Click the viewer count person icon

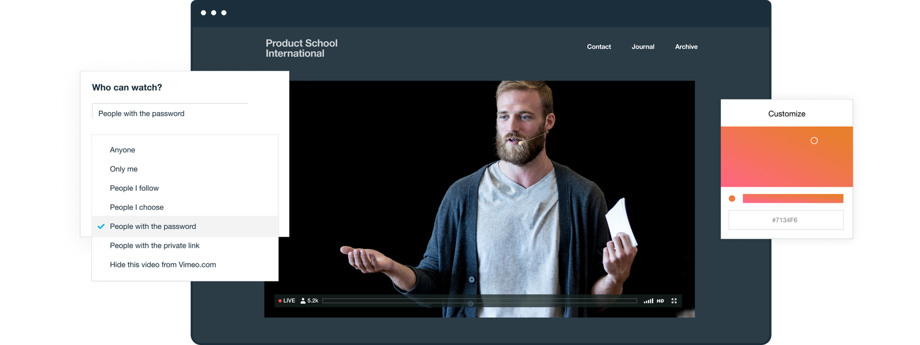point(303,301)
